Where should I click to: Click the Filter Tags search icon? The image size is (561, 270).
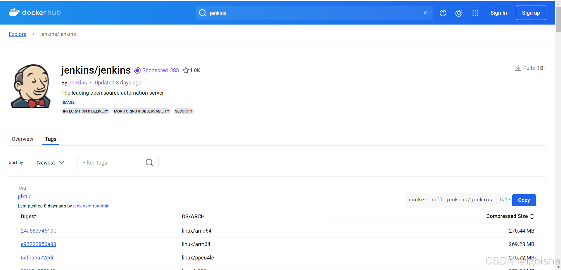tap(149, 162)
